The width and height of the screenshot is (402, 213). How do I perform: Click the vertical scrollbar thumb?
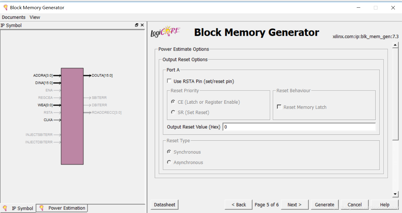pyautogui.click(x=395, y=94)
